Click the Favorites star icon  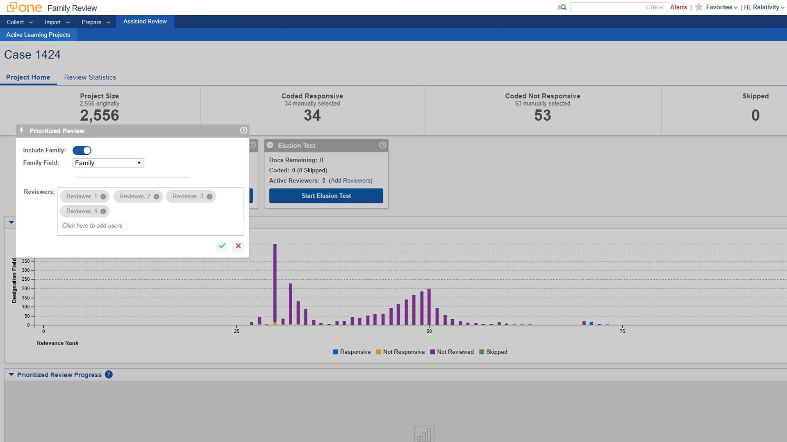click(699, 7)
